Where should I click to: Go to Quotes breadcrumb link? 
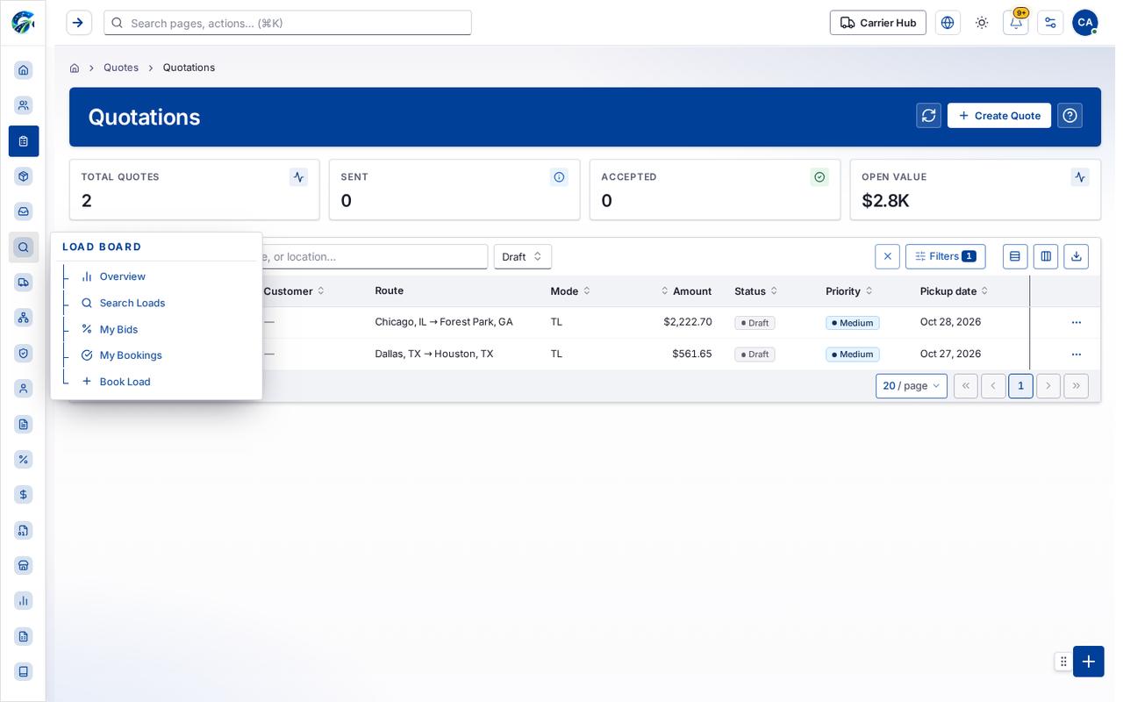click(x=121, y=68)
